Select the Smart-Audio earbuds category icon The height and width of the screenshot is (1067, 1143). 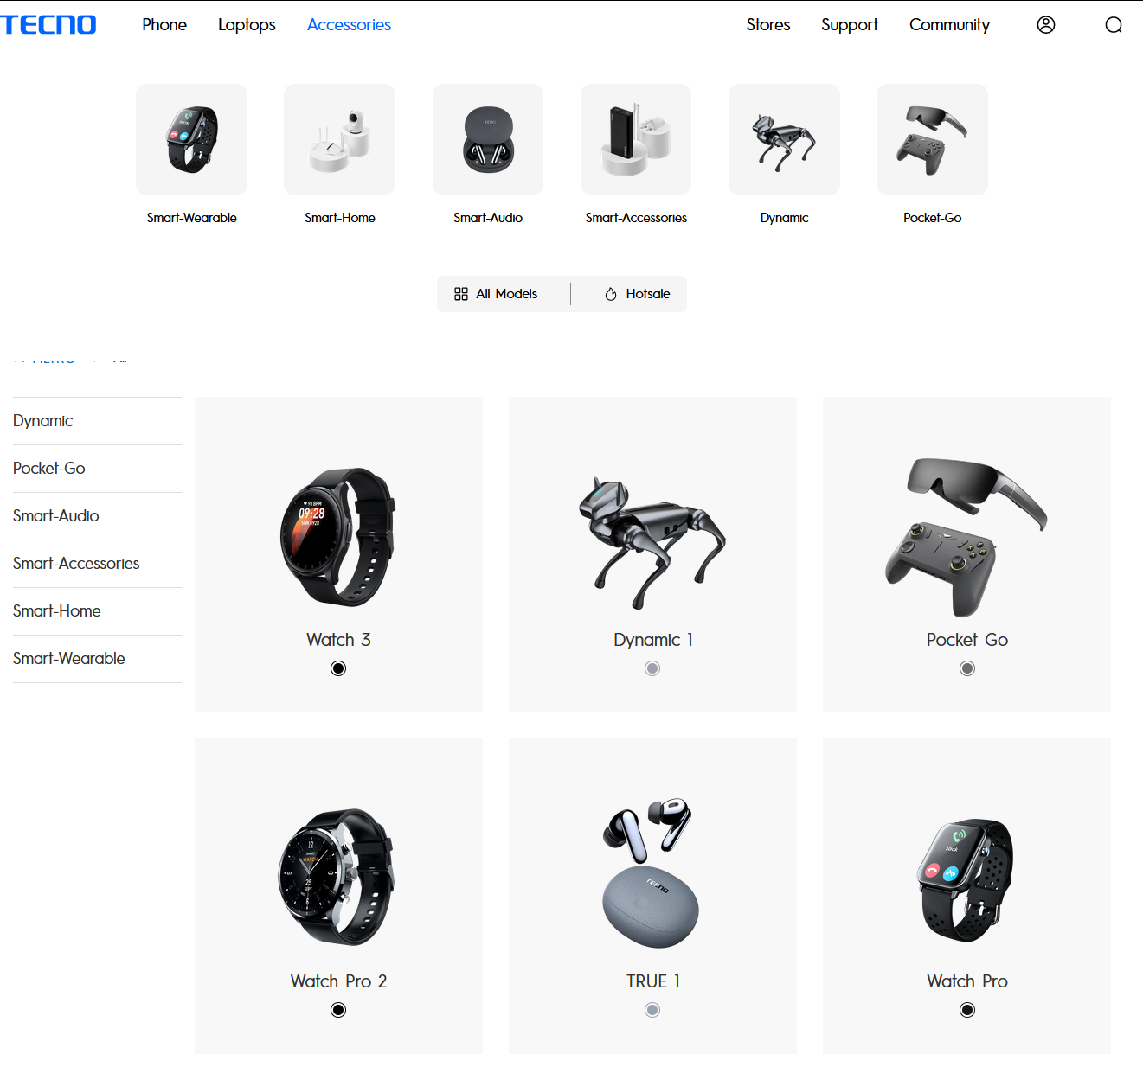click(x=488, y=139)
